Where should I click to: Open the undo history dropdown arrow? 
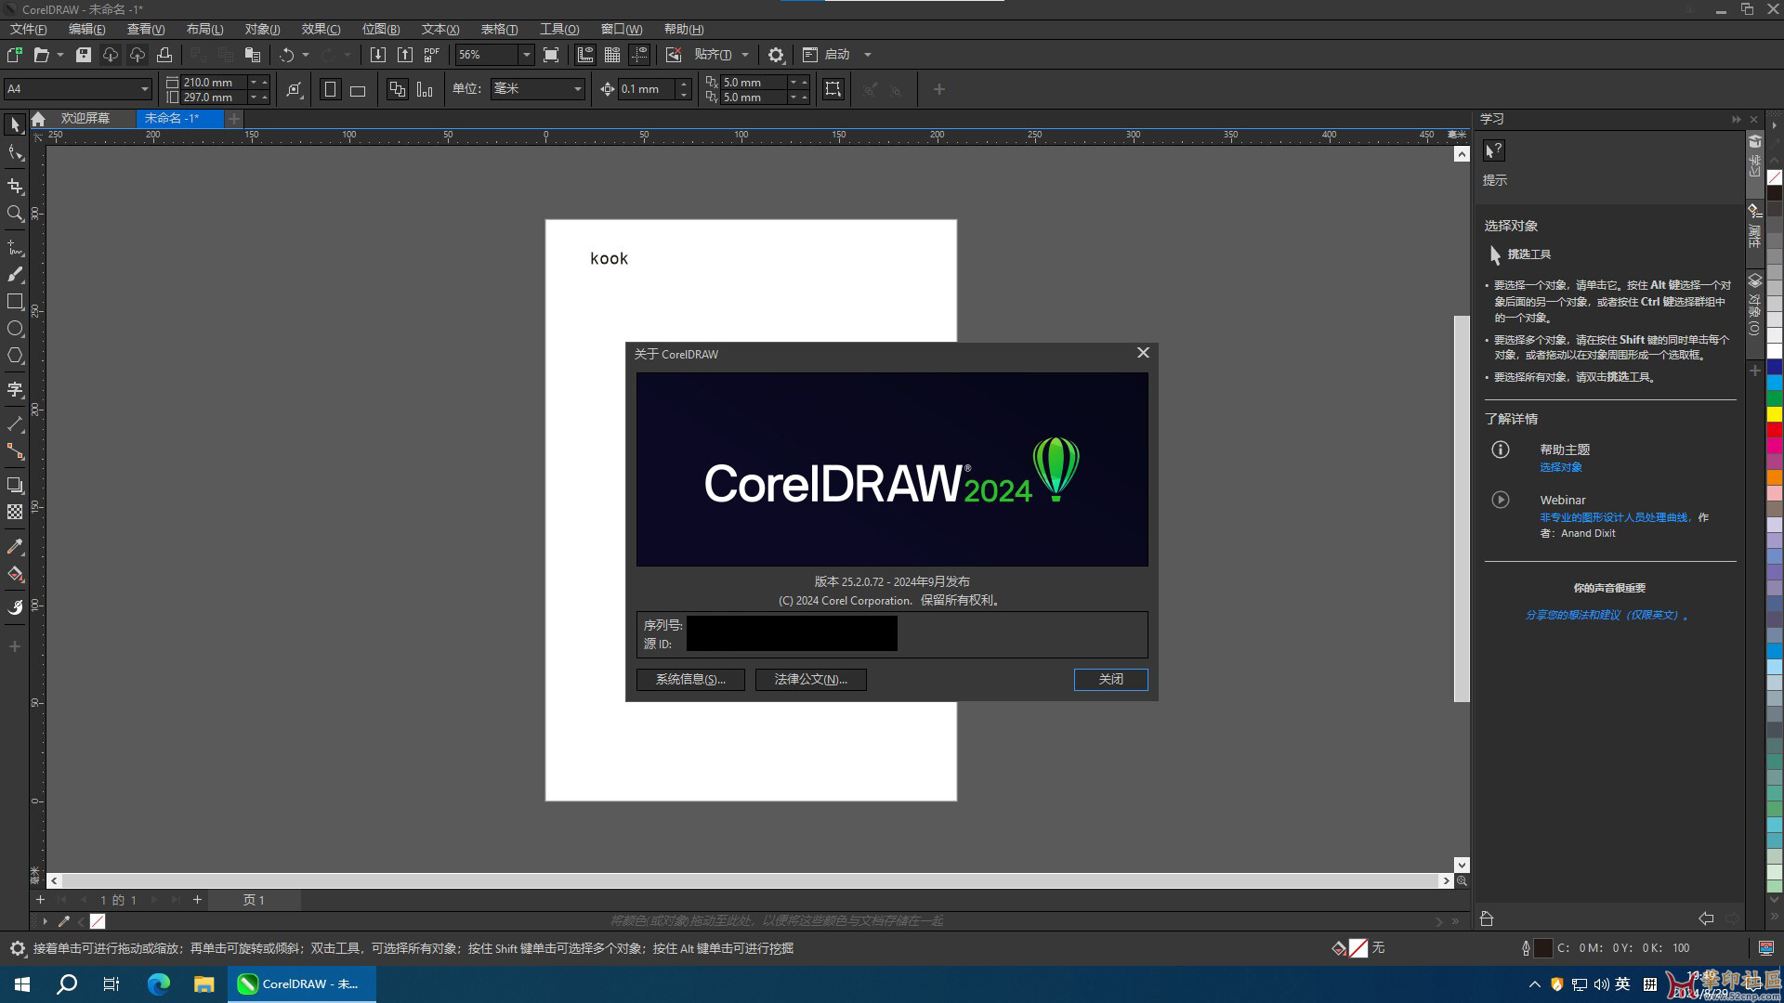(306, 55)
